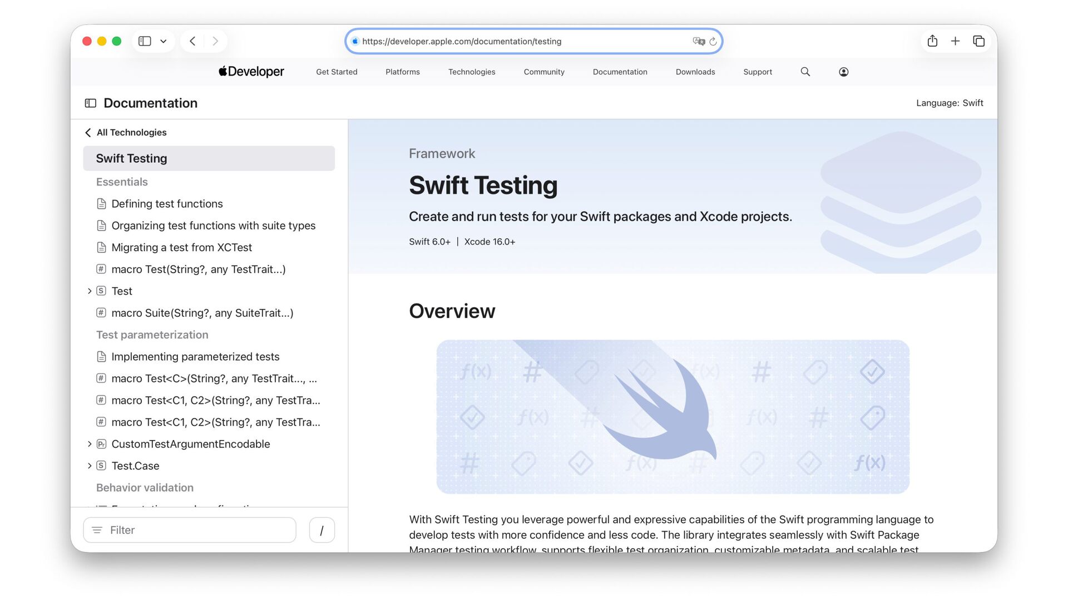Show the tab overview icon
The height and width of the screenshot is (600, 1068).
pos(978,41)
